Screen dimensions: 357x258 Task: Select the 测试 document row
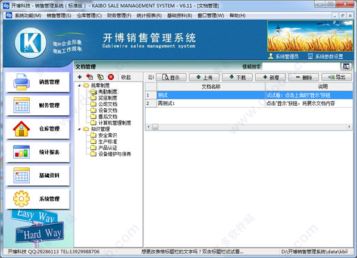click(x=249, y=95)
